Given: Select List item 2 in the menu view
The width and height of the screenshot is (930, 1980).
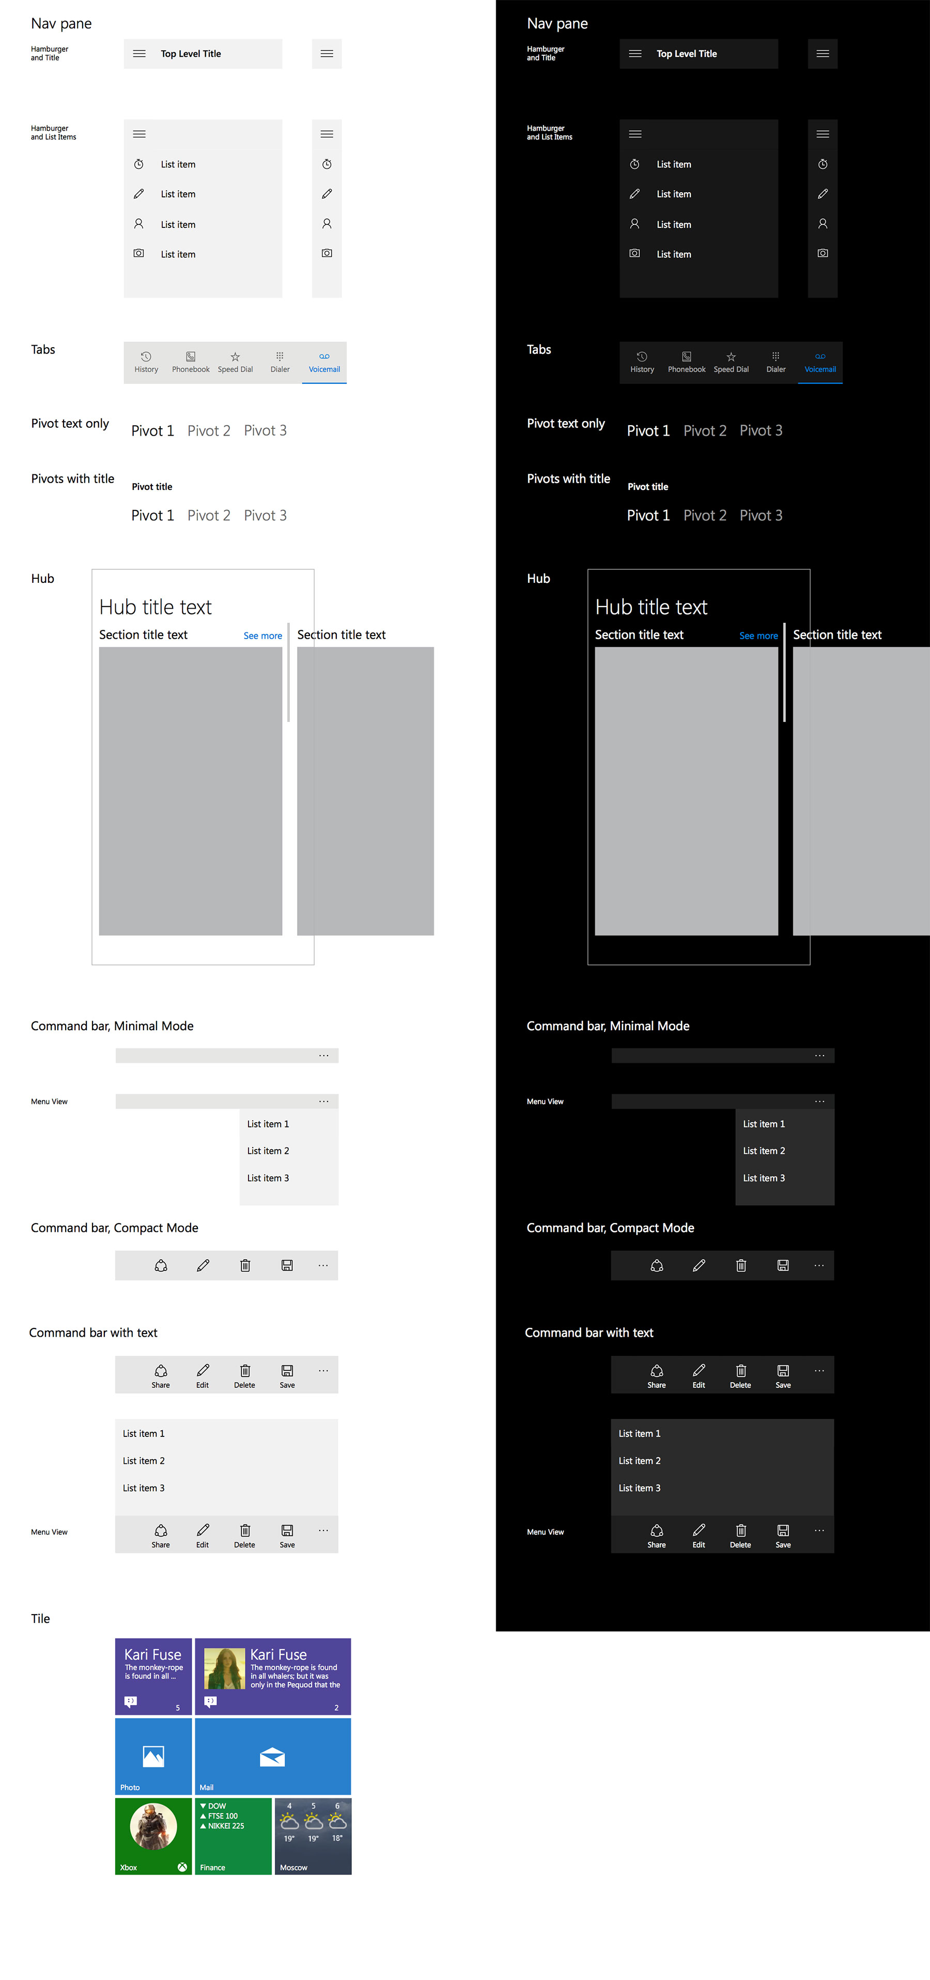Looking at the screenshot, I should tap(268, 1151).
